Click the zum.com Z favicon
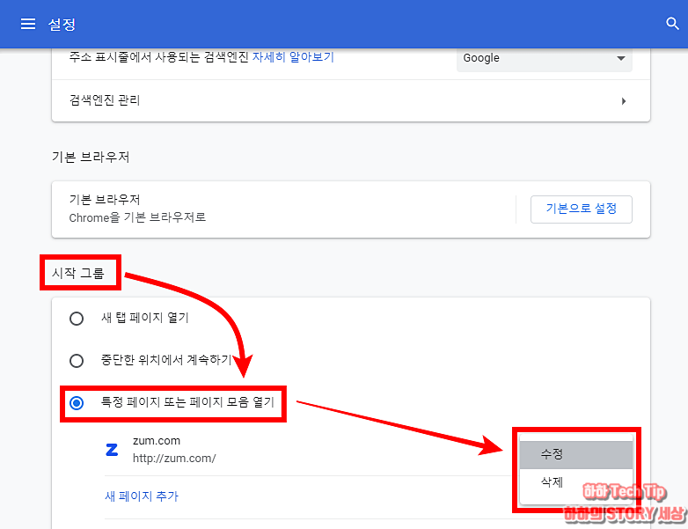The image size is (688, 529). [112, 450]
